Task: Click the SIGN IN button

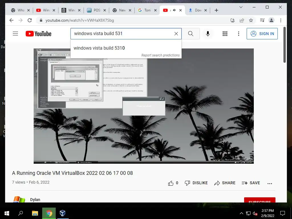Action: coord(262,34)
